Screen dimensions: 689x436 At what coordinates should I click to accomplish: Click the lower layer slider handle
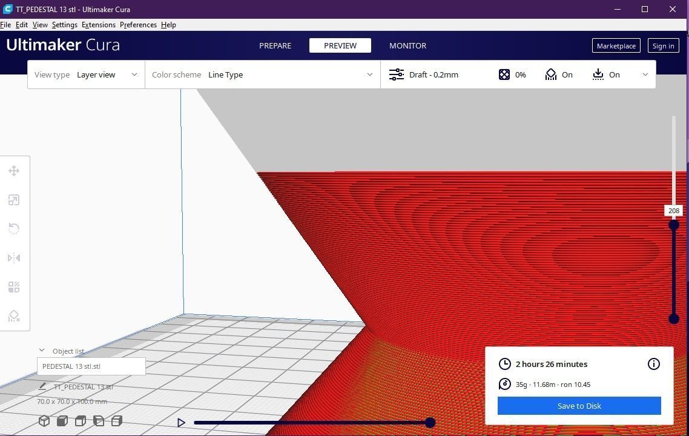coord(674,319)
